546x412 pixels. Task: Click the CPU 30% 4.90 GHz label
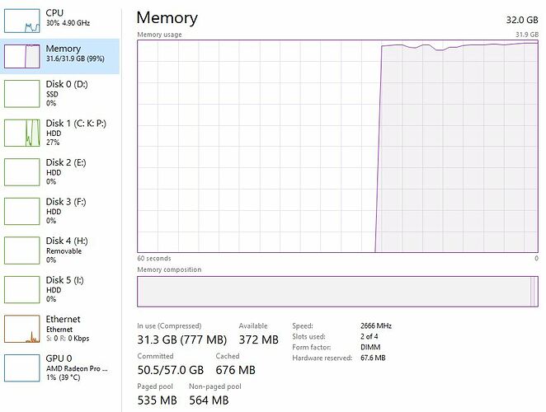point(68,23)
